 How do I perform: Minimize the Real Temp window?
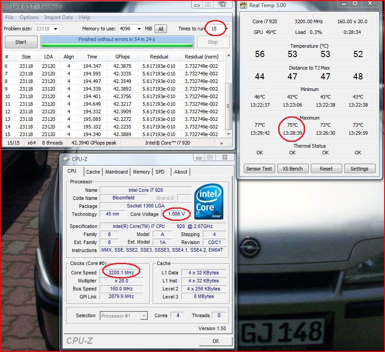pos(344,4)
